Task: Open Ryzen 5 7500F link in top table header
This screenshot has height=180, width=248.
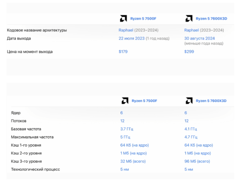Action: tap(143, 19)
